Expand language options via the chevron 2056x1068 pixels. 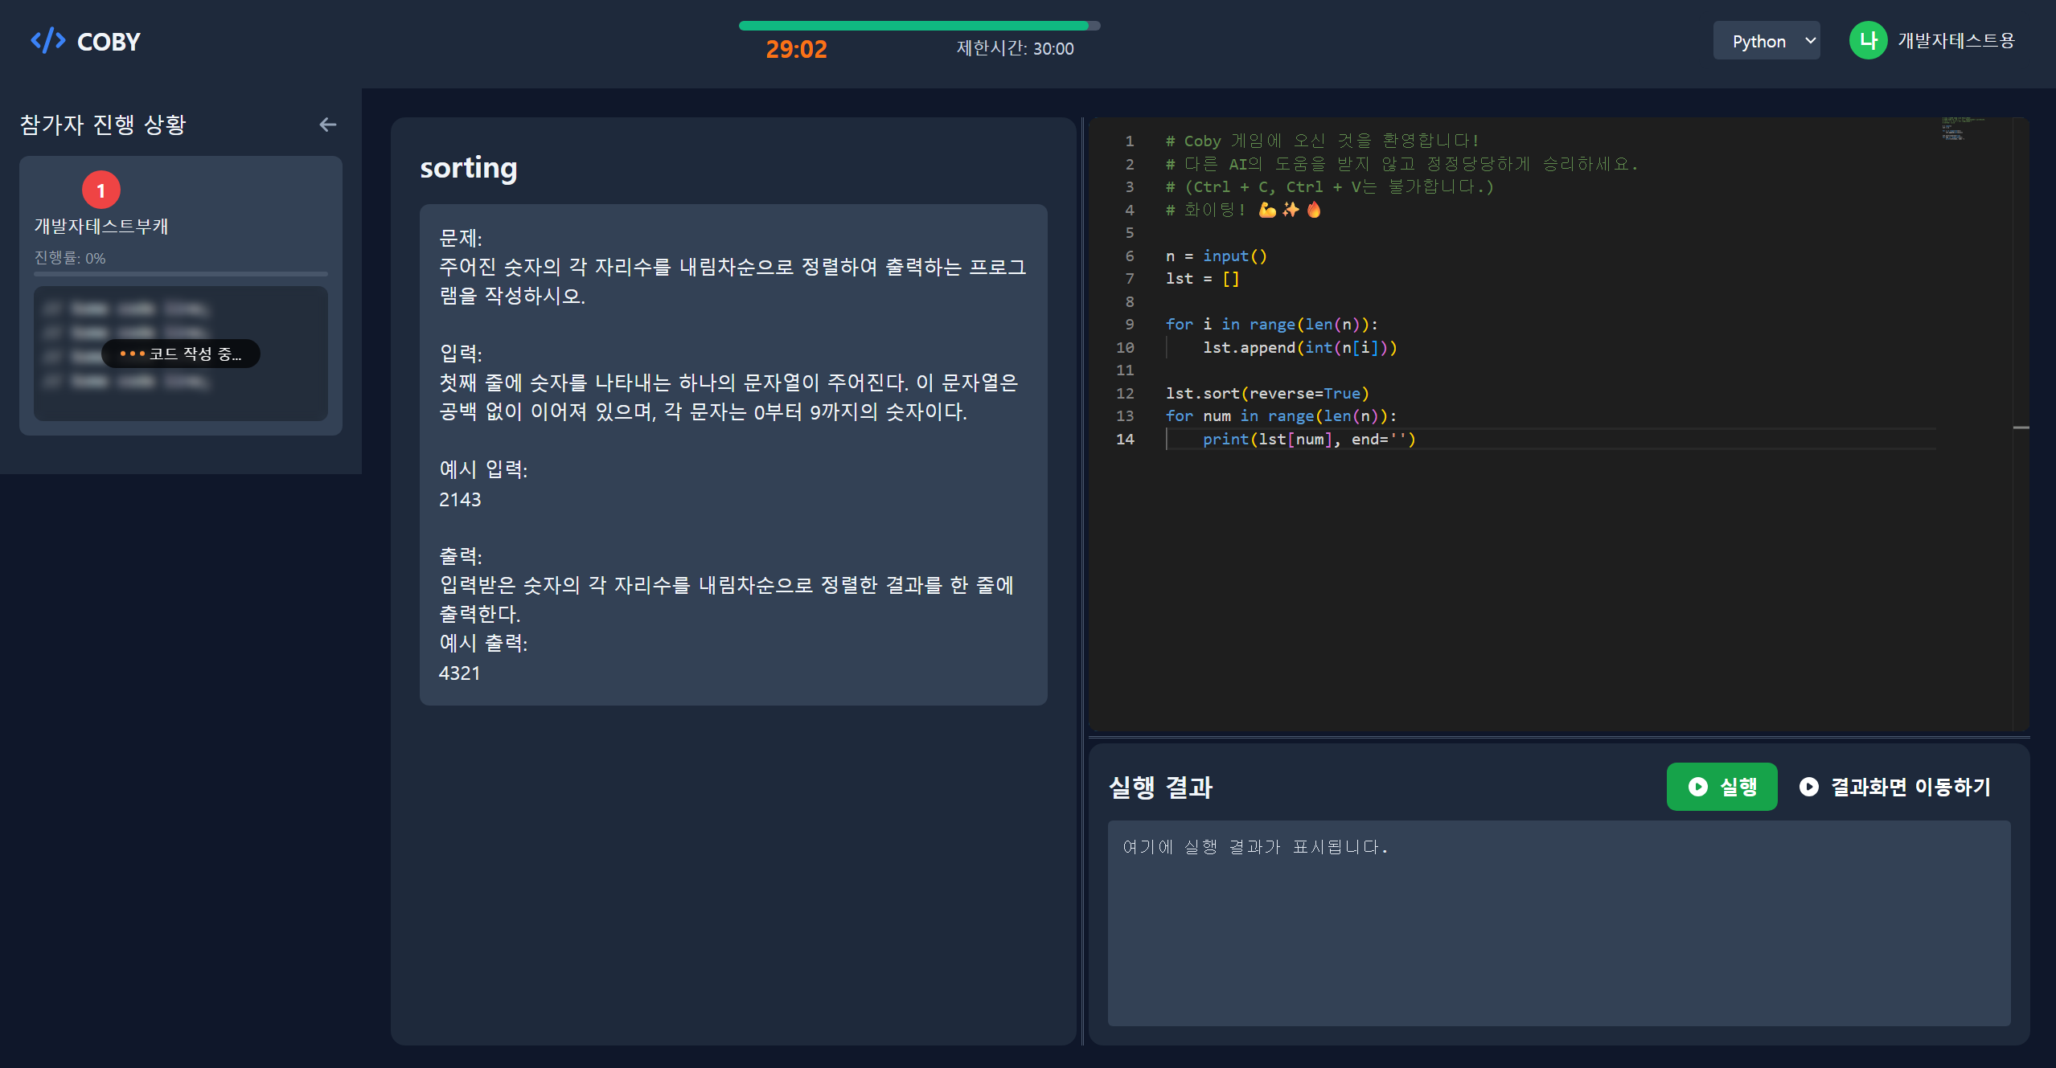(x=1809, y=40)
